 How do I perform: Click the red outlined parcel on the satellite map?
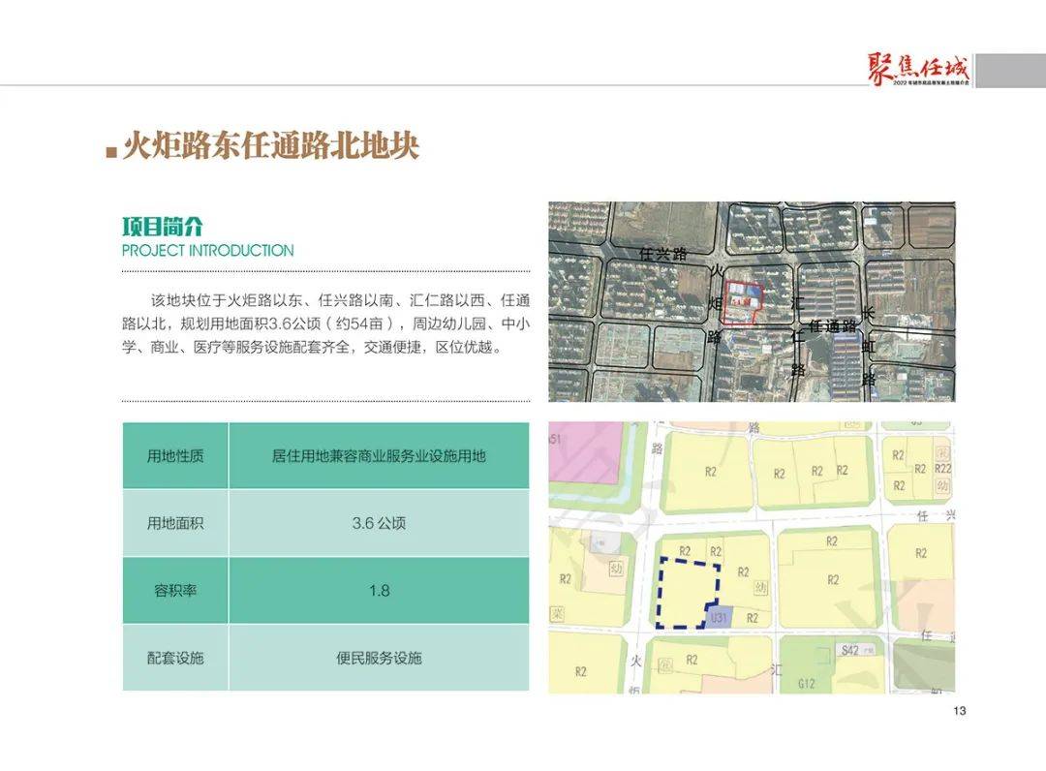pyautogui.click(x=743, y=303)
